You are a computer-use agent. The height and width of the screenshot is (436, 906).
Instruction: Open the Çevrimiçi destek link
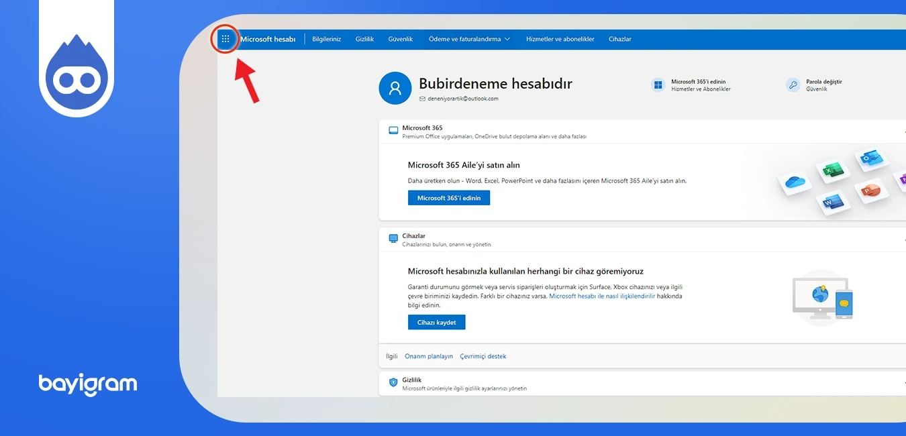coord(483,356)
